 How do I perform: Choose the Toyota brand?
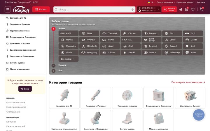[x=151, y=52]
